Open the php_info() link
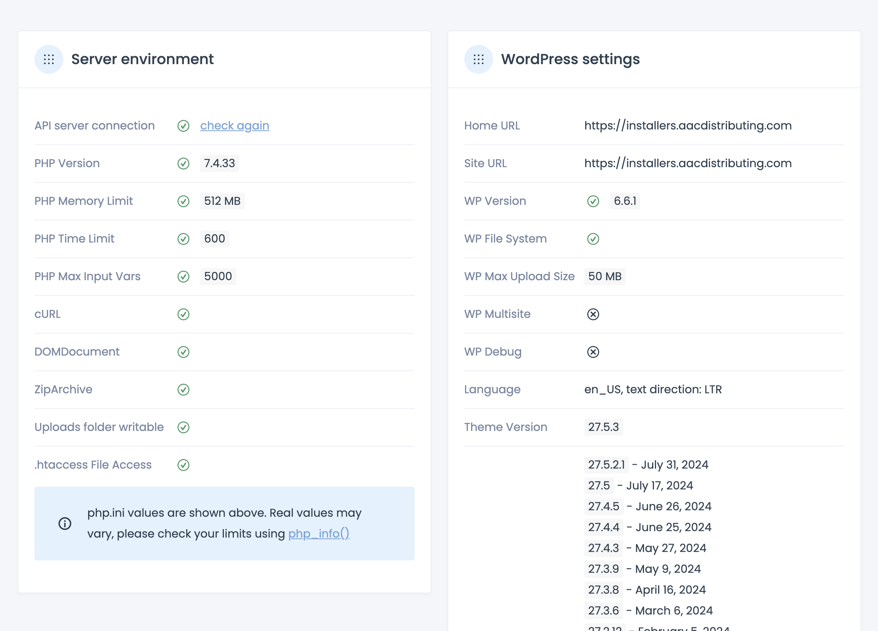 319,534
